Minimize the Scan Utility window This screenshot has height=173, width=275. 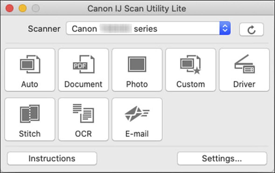click(x=22, y=8)
